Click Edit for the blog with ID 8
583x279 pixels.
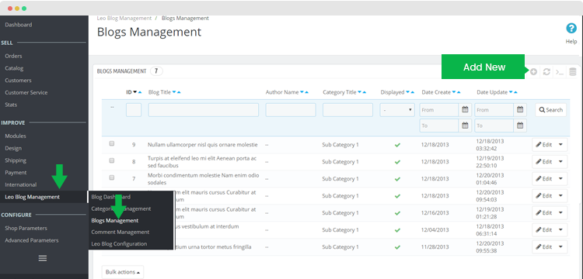click(x=544, y=162)
